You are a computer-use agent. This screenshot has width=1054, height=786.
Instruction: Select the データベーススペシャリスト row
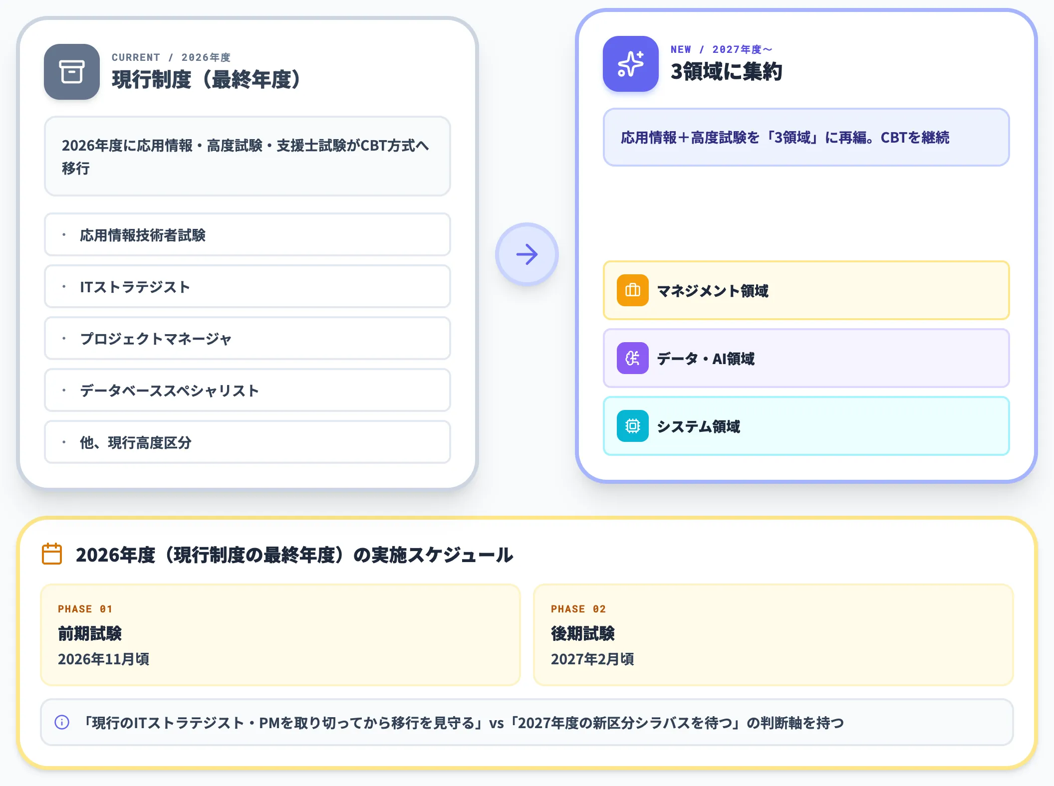click(248, 391)
